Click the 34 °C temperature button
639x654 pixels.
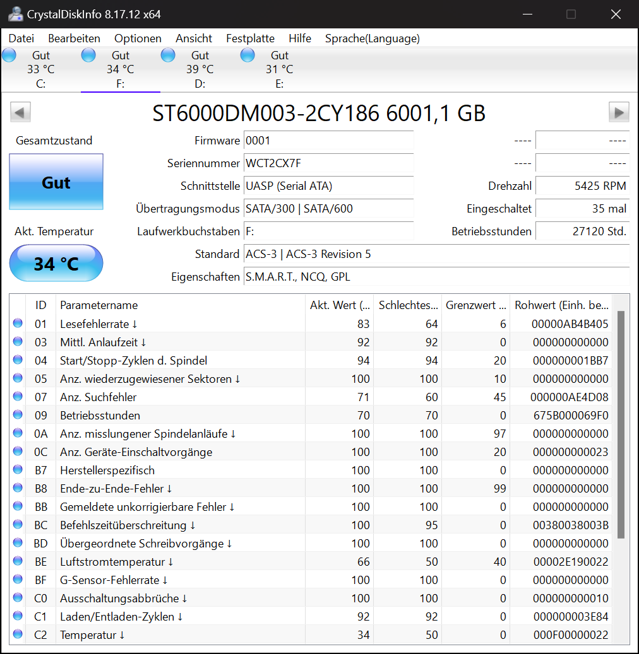(x=56, y=263)
